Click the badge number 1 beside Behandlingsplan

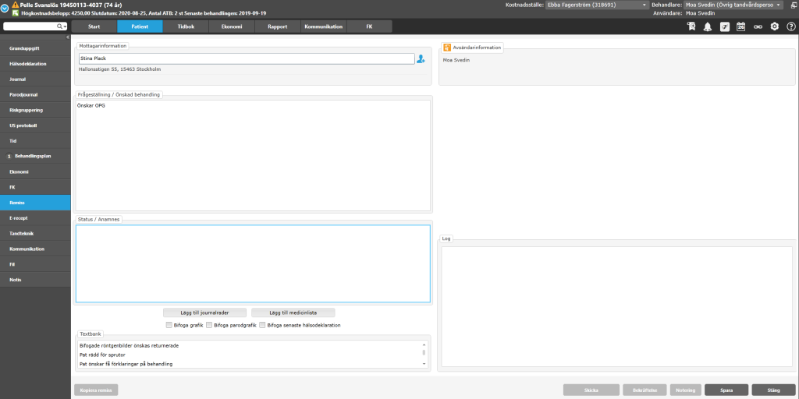9,156
